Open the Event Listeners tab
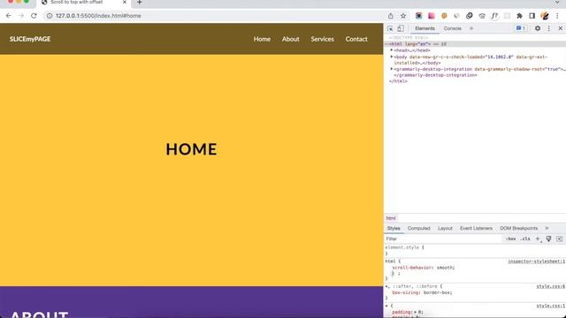This screenshot has width=566, height=318. (x=476, y=228)
